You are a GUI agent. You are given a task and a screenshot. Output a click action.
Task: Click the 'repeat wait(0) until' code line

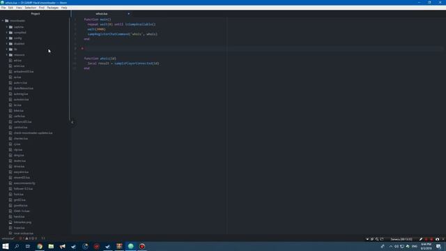[121, 24]
